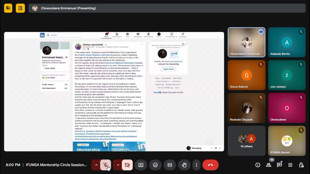Leave the call with red hang-up button
Screen dimensions: 310x174
pos(211,165)
